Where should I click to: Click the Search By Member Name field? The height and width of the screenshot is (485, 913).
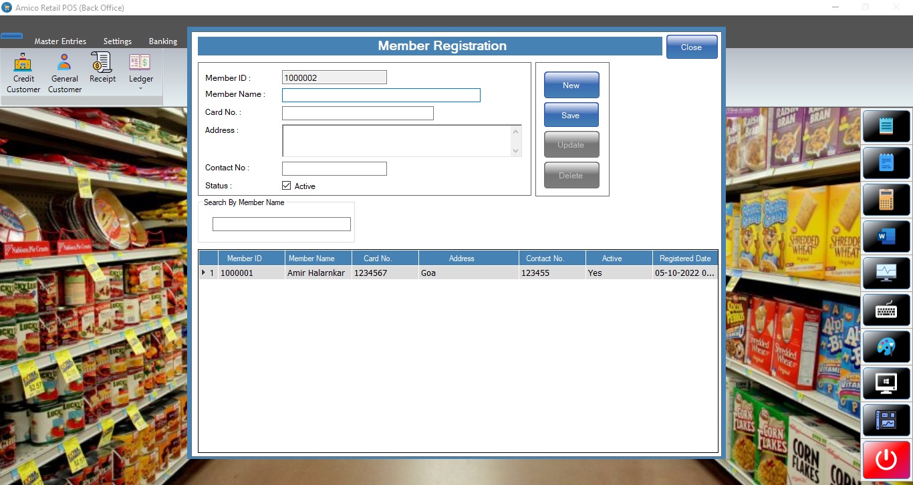pyautogui.click(x=281, y=224)
